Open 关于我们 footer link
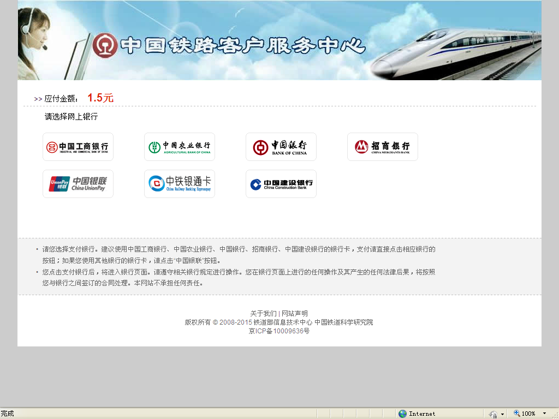Image resolution: width=559 pixels, height=419 pixels. coord(263,314)
